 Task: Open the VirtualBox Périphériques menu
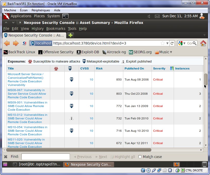pos(41,10)
